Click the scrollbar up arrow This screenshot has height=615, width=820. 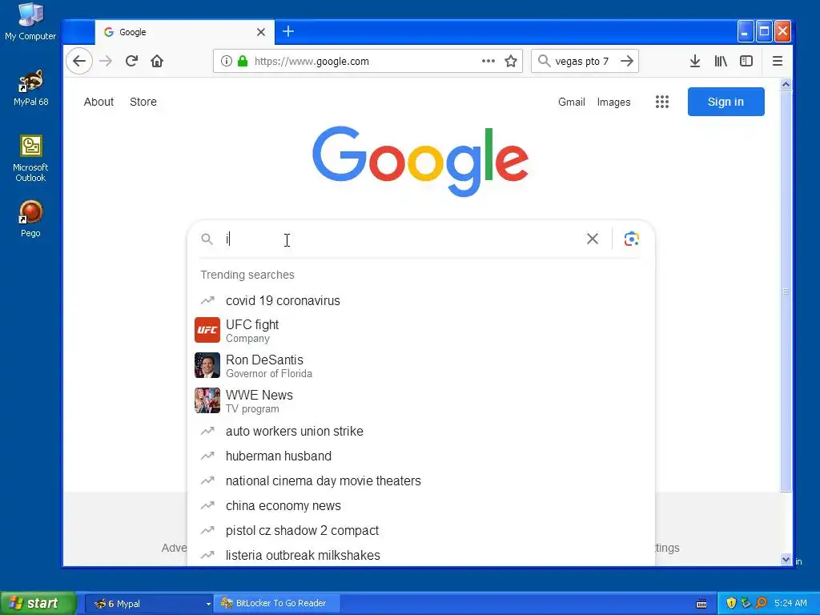pos(786,85)
